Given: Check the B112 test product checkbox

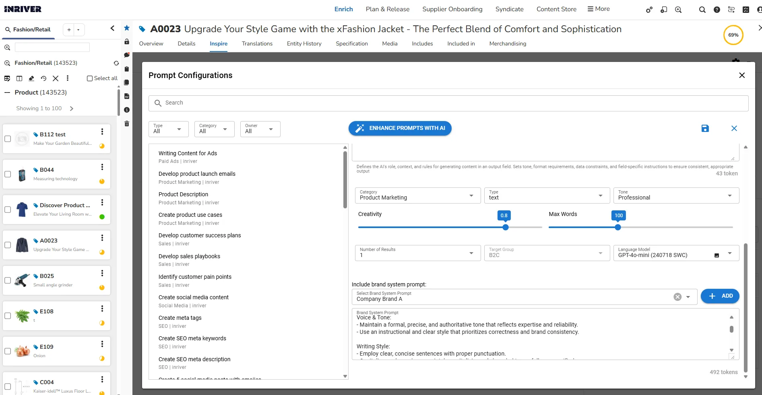Looking at the screenshot, I should (x=8, y=139).
